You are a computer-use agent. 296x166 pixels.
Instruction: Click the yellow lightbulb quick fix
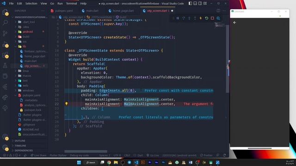point(67,104)
